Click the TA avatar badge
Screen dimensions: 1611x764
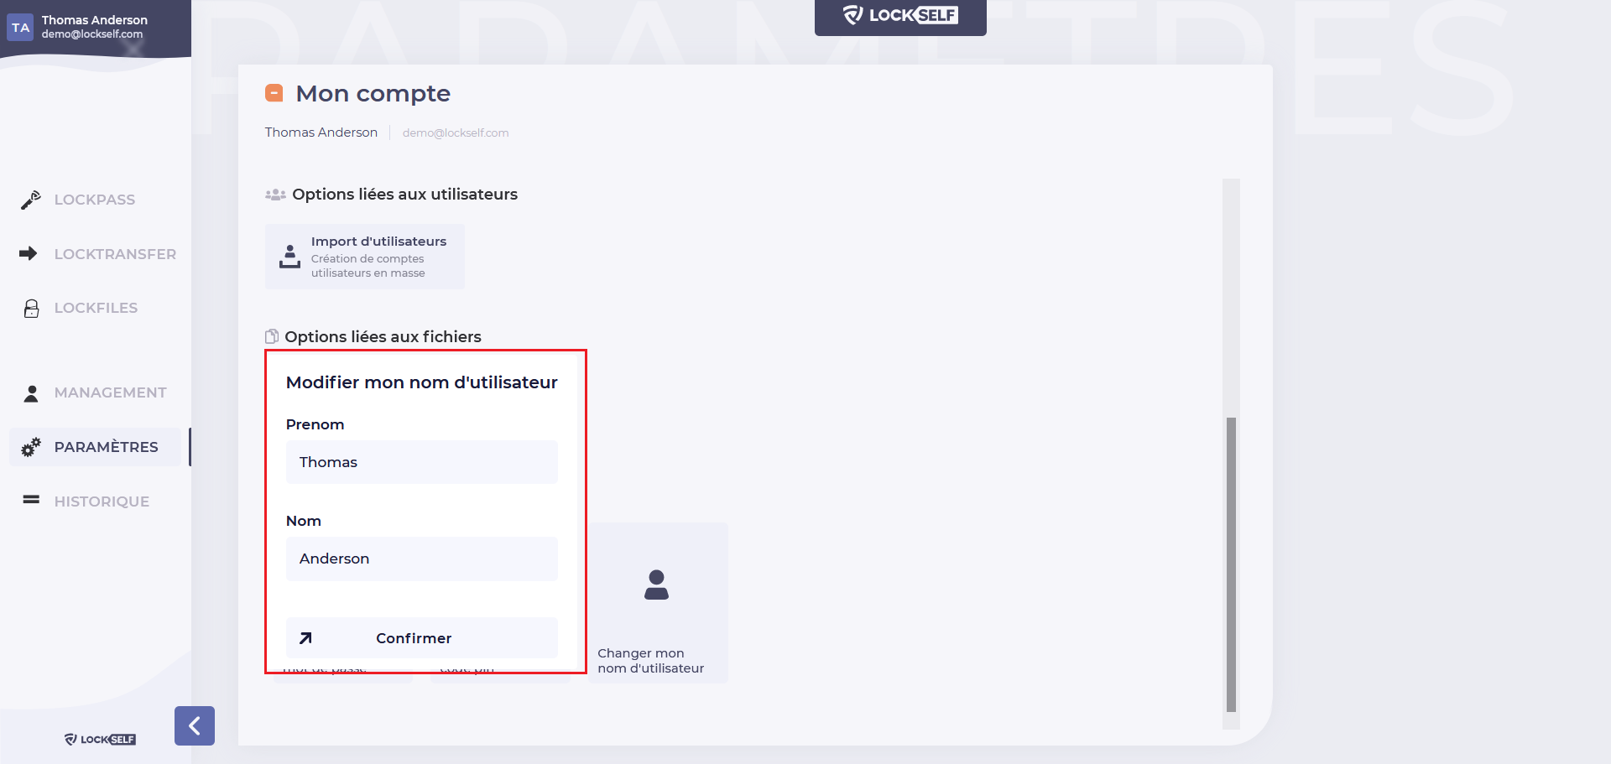[20, 28]
